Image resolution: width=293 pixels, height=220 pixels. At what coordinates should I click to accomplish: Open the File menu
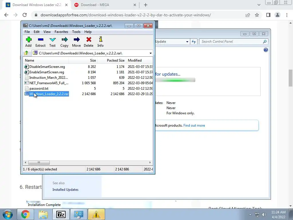(x=27, y=32)
